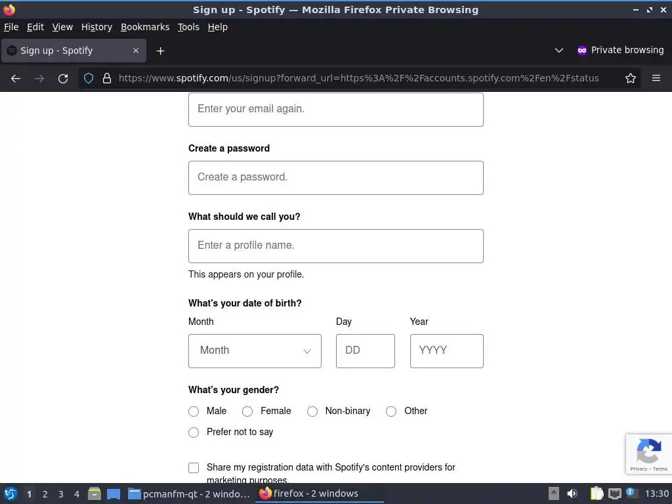Open the tracking protection shield icon
The height and width of the screenshot is (504, 672).
[x=89, y=79]
